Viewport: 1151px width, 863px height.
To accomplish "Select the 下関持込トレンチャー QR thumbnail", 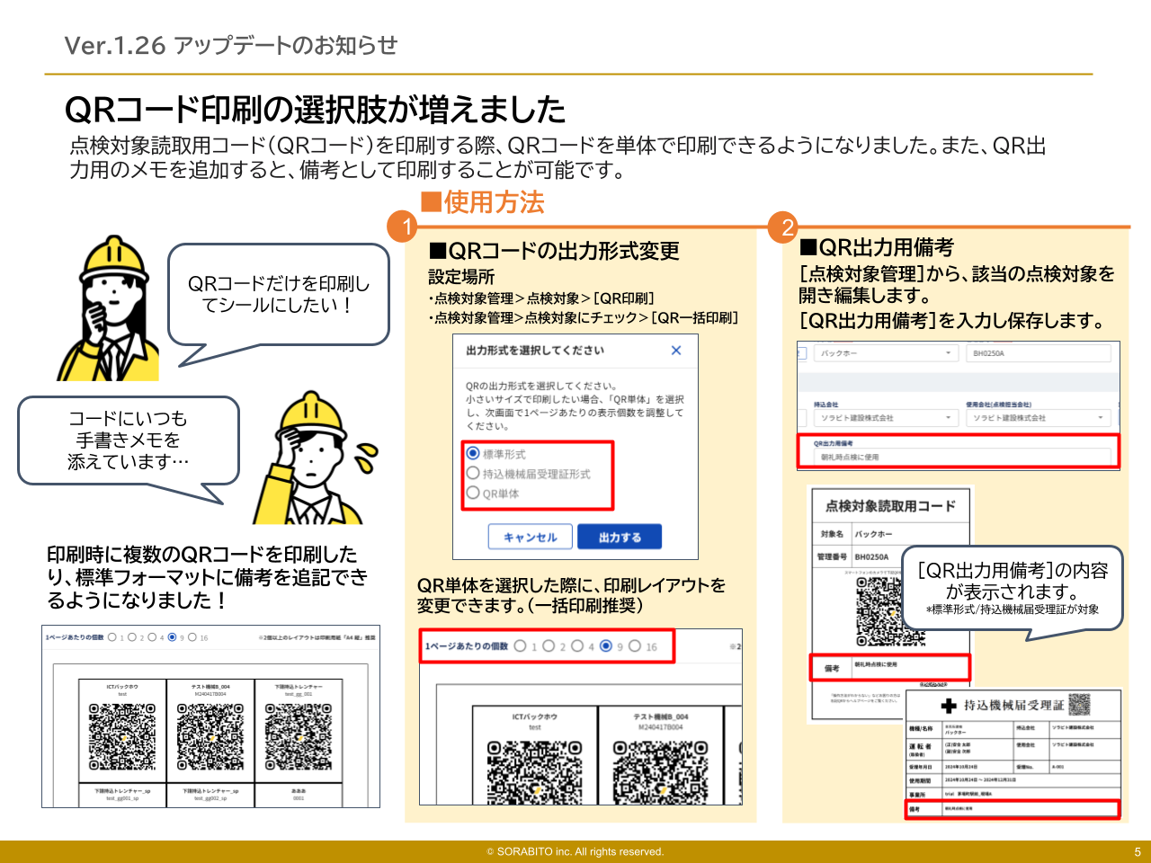I will (297, 737).
